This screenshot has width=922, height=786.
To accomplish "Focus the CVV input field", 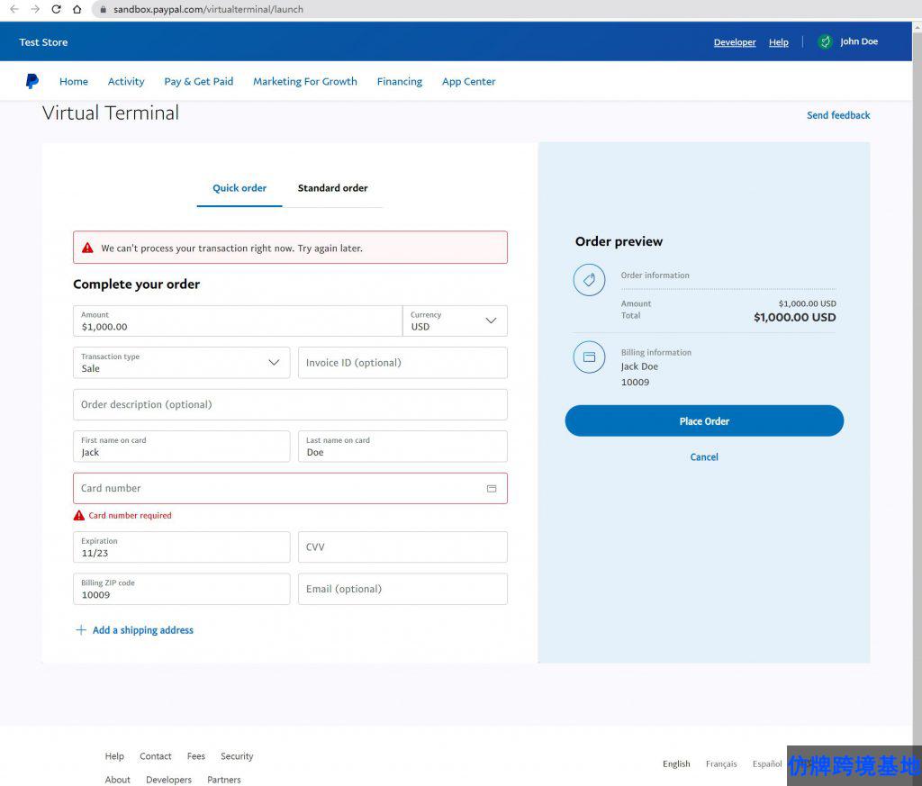I will point(402,547).
